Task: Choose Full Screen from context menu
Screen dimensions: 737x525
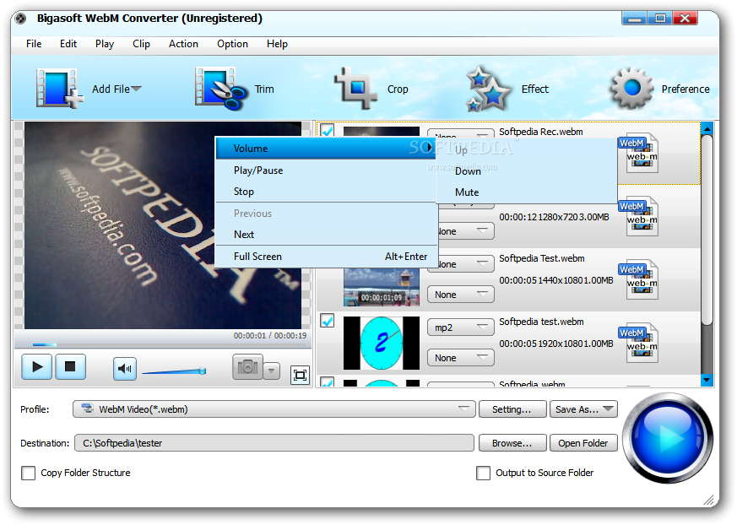Action: click(x=326, y=256)
